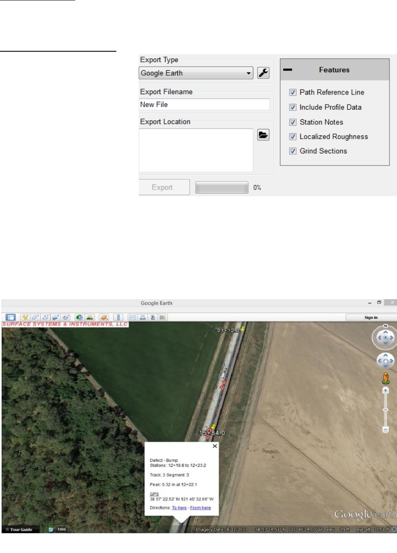Select the Ruler tool icon

pyautogui.click(x=118, y=317)
